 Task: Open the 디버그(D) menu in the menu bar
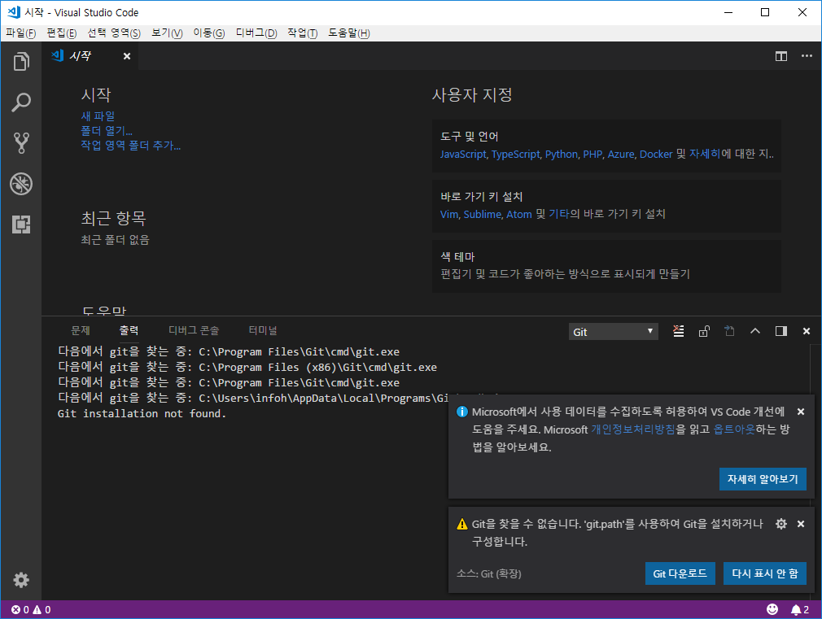(256, 33)
